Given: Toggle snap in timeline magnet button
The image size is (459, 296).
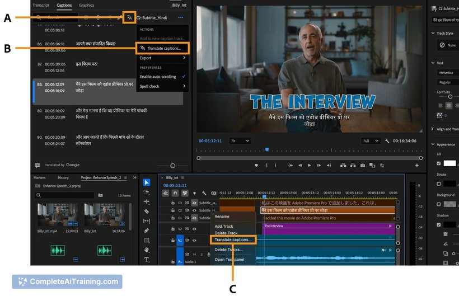Looking at the screenshot, I should pos(175,194).
